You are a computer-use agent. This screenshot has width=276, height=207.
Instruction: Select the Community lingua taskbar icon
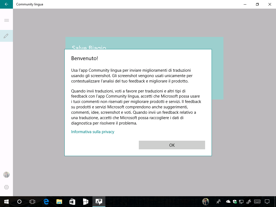click(99, 202)
